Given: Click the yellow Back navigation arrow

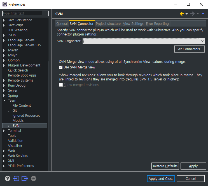Looking at the screenshot, I should click(182, 14).
